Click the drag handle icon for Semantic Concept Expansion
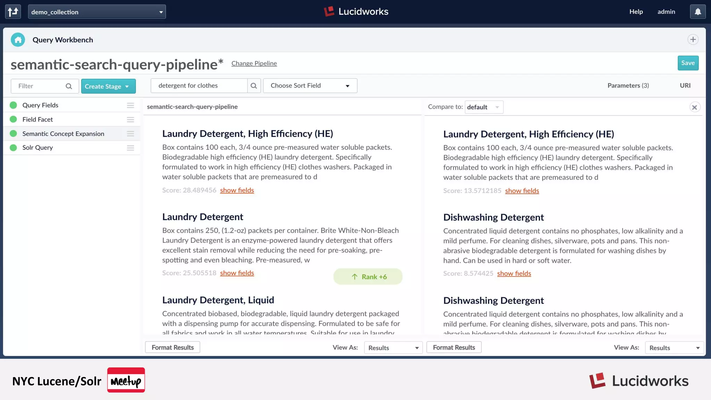Viewport: 711px width, 400px height. pyautogui.click(x=131, y=134)
